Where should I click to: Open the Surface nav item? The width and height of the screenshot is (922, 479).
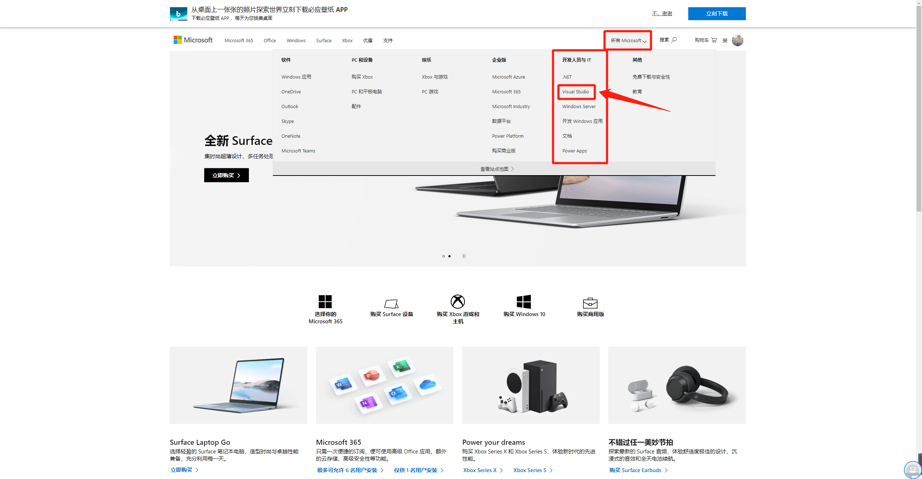[324, 40]
